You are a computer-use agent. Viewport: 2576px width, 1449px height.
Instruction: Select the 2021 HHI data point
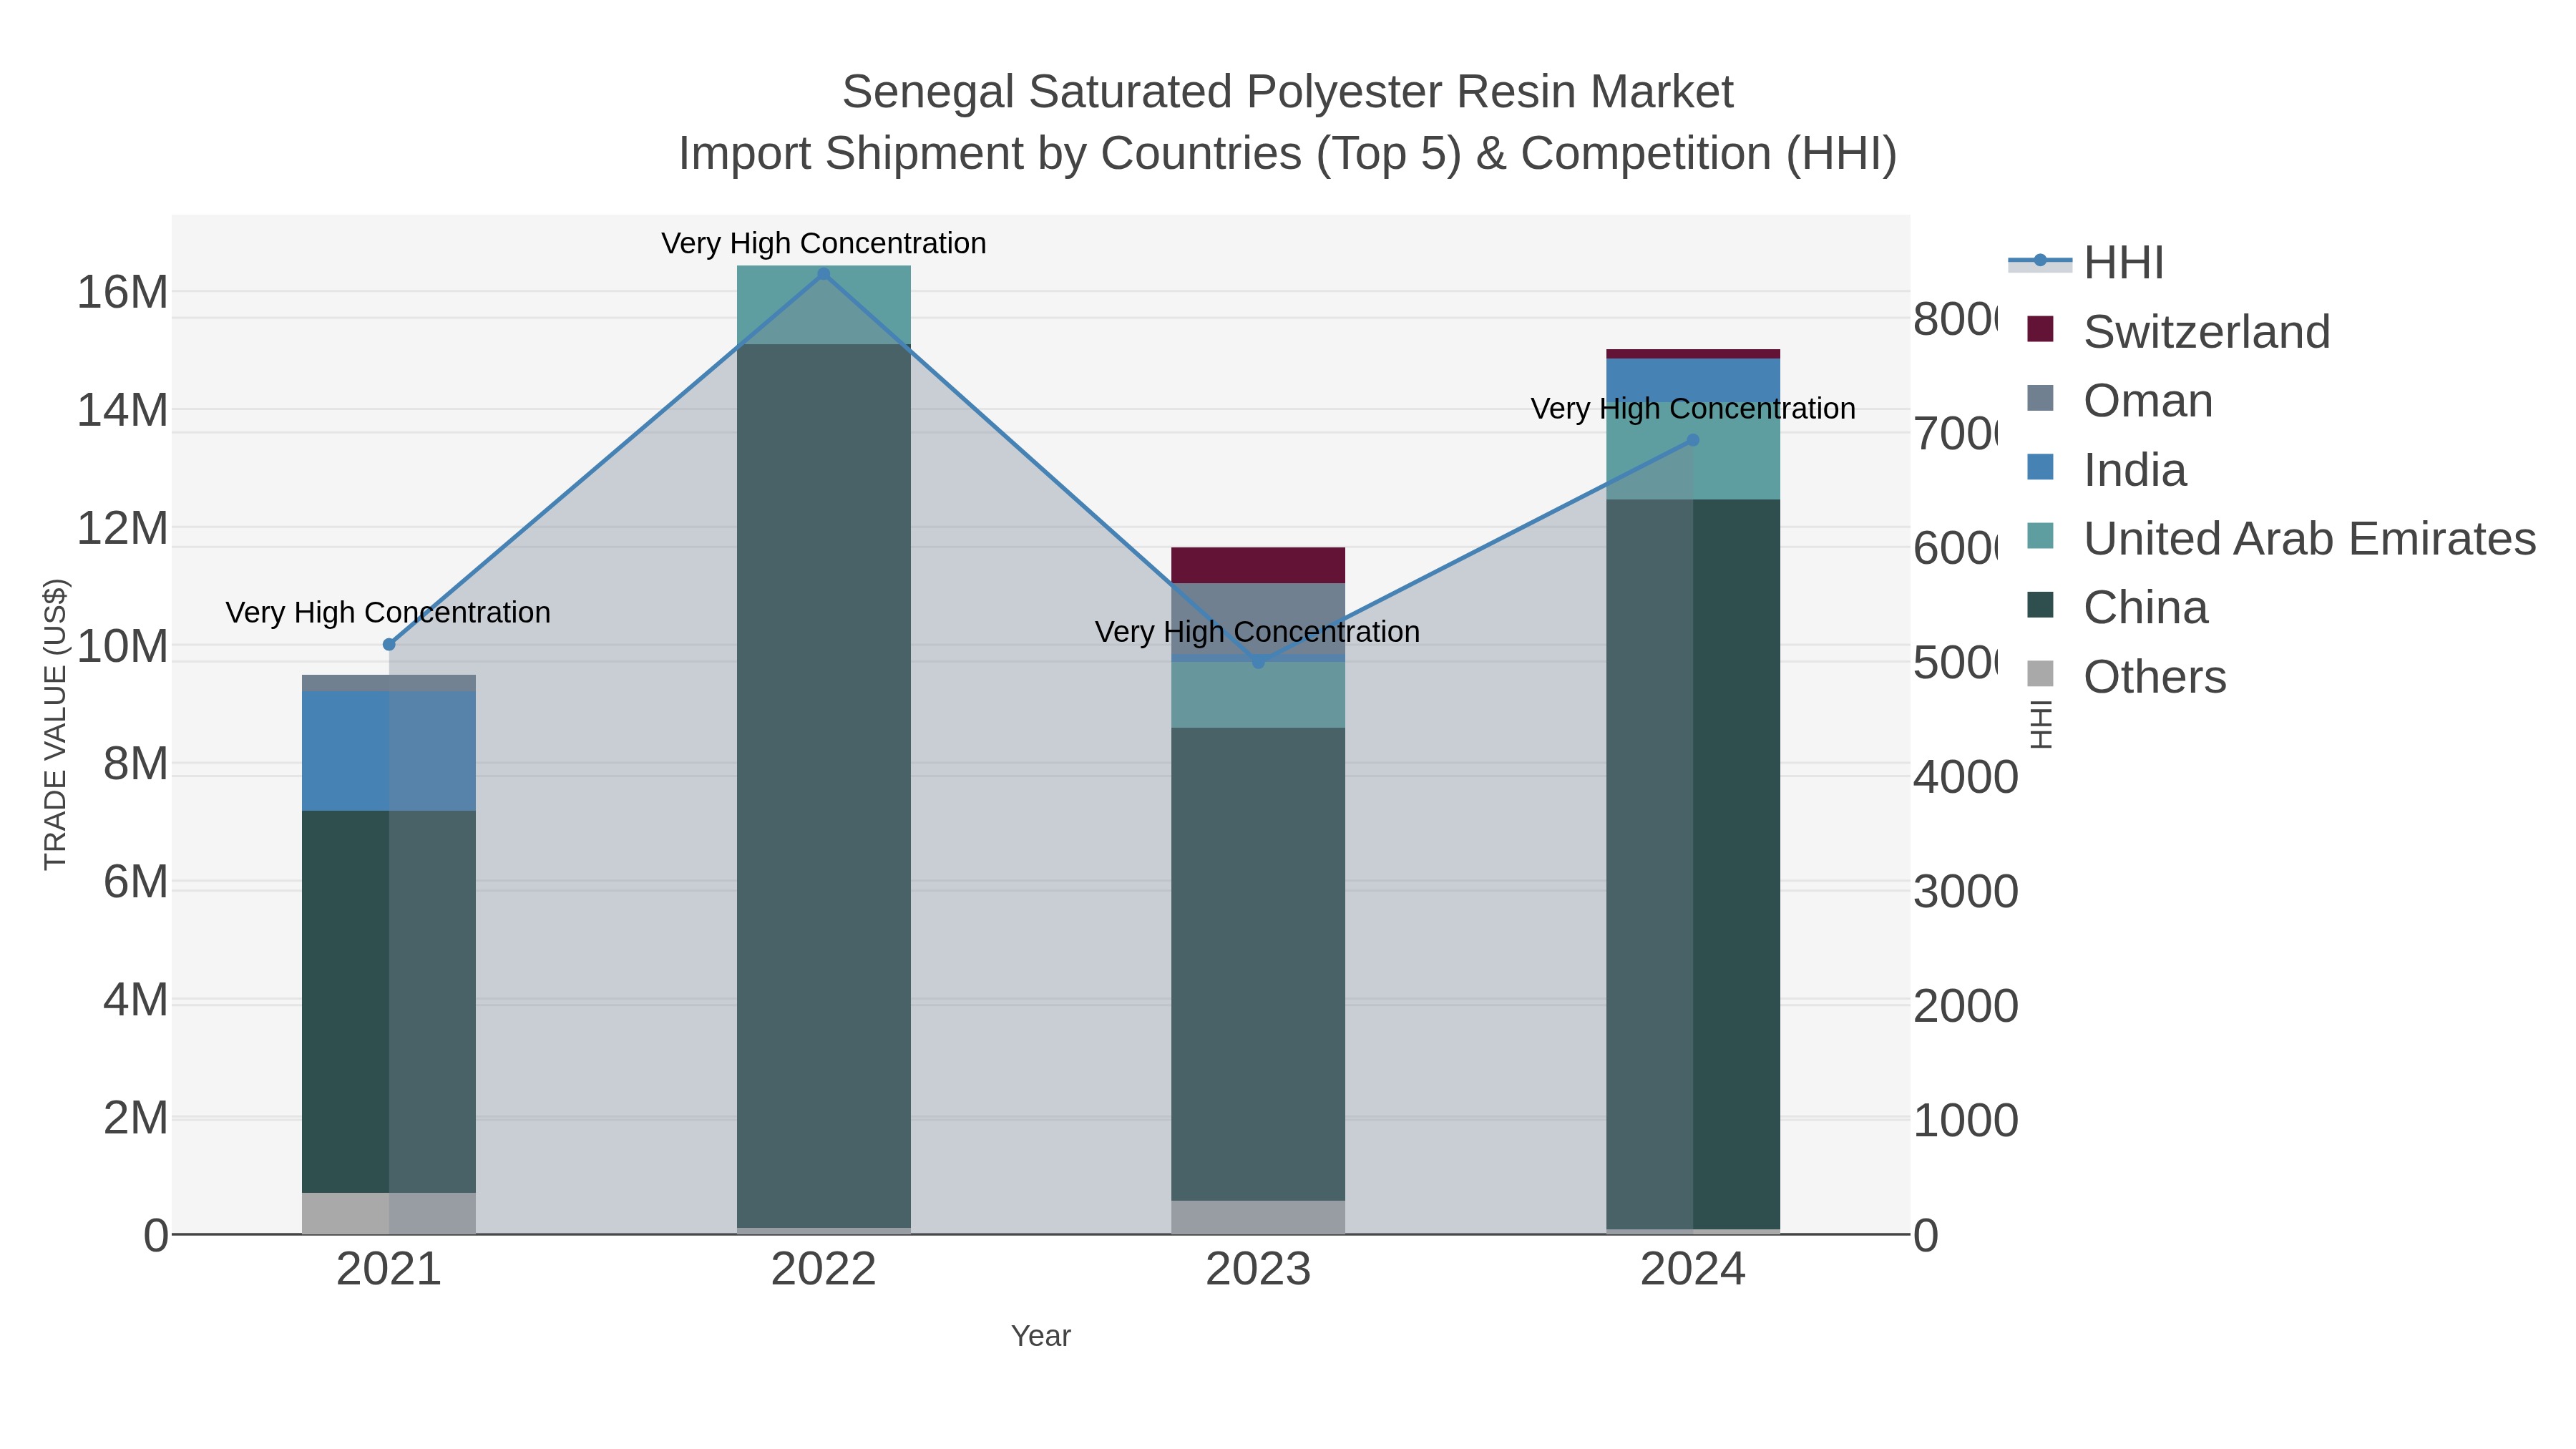[389, 645]
